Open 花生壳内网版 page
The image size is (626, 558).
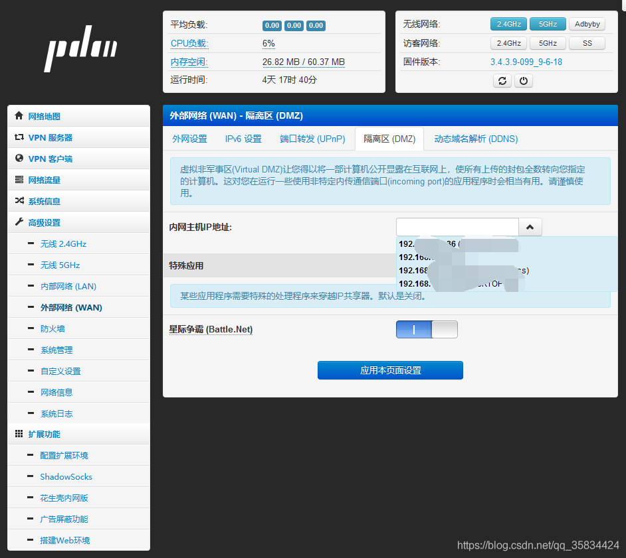pyautogui.click(x=78, y=498)
